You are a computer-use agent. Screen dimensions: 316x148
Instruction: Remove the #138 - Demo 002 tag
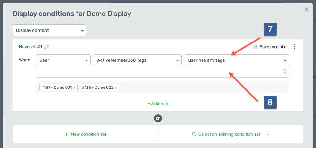(x=115, y=88)
